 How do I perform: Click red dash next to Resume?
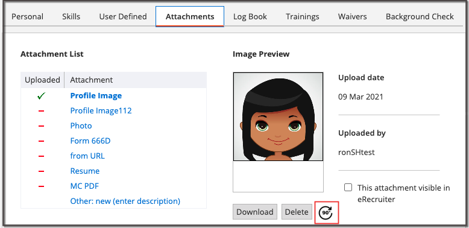(41, 171)
